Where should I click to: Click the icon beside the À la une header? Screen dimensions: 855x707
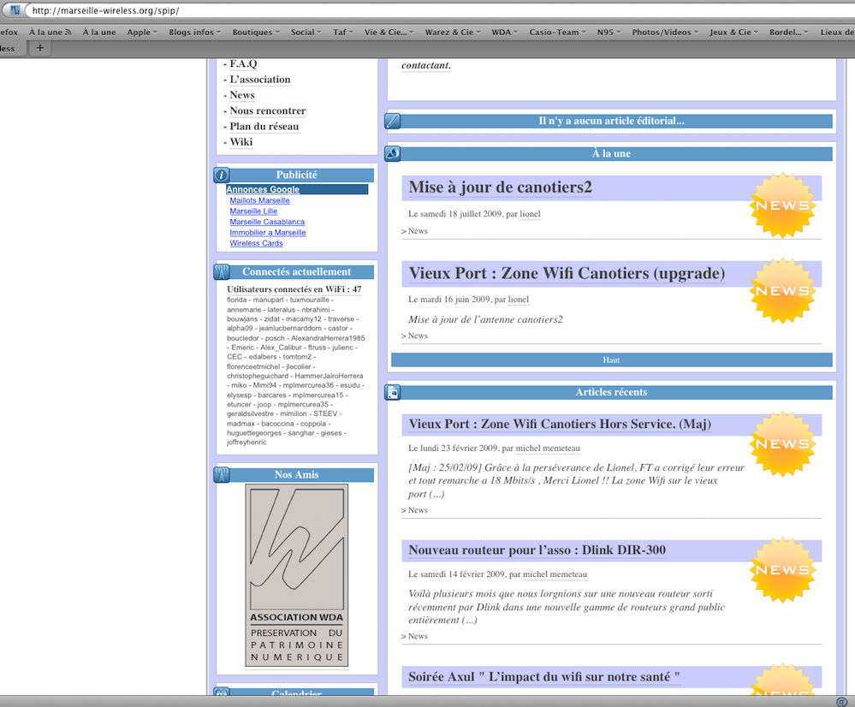[x=393, y=154]
